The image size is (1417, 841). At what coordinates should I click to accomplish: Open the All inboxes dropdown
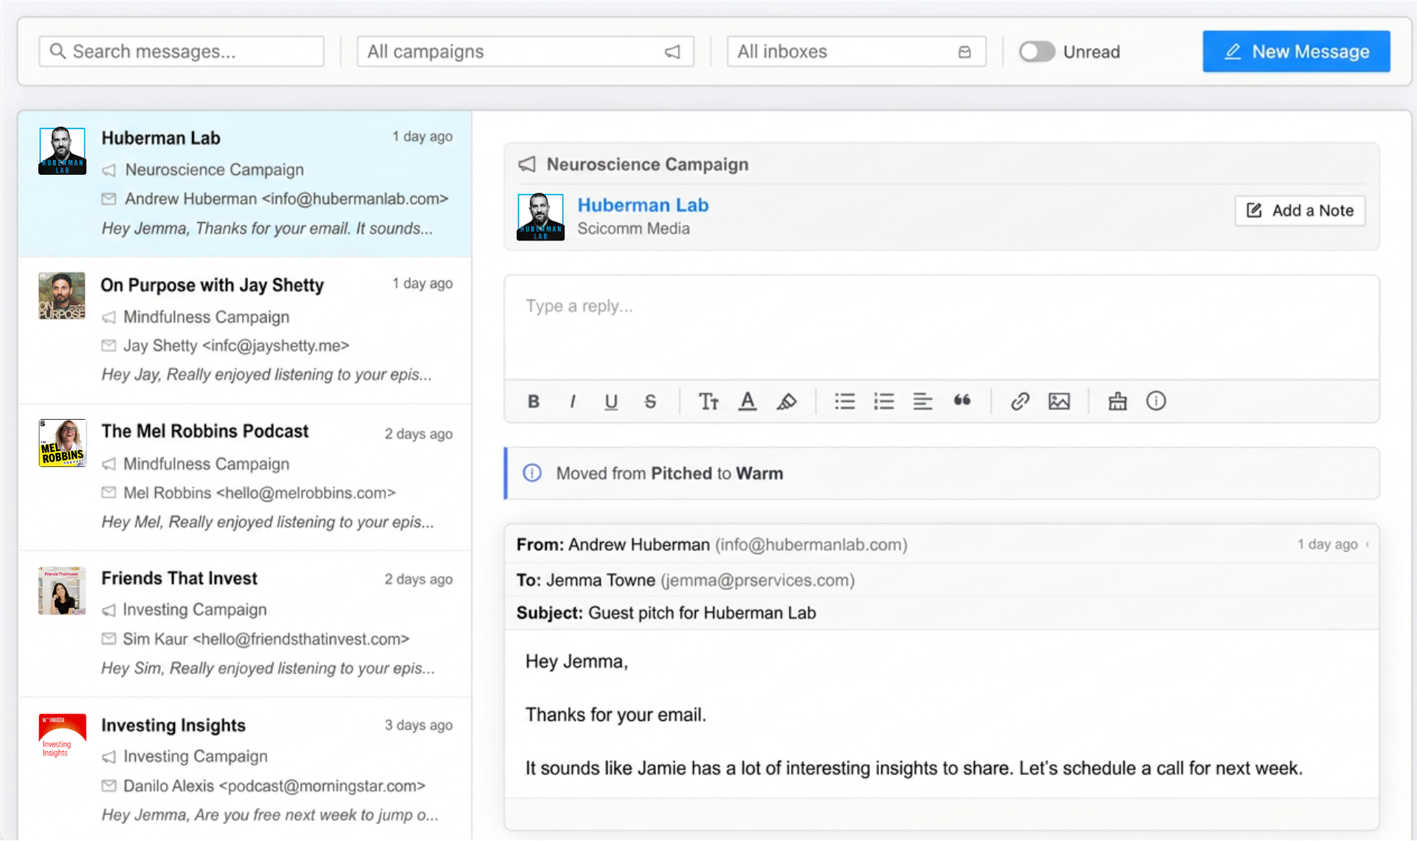point(856,52)
